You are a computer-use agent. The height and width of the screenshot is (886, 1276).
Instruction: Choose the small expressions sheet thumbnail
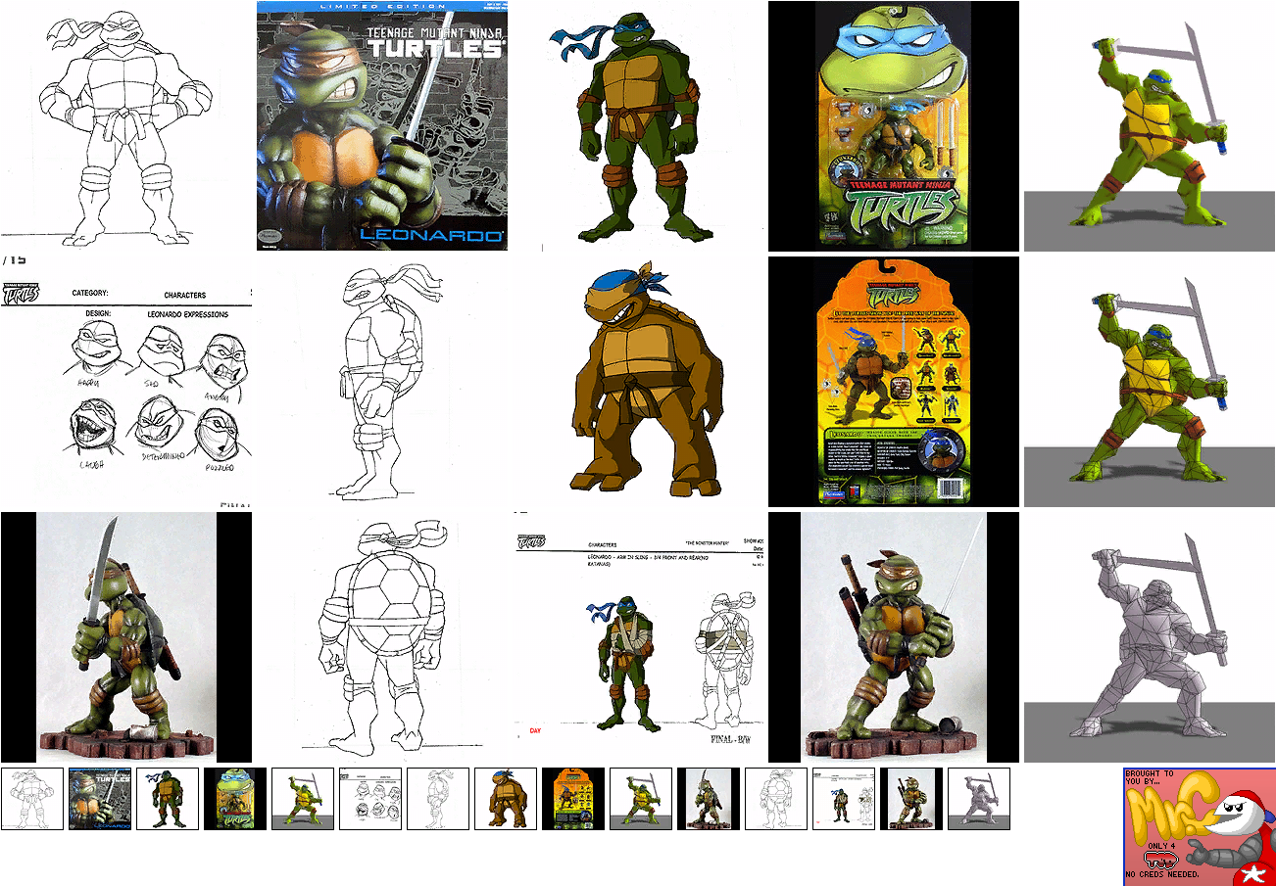[370, 799]
